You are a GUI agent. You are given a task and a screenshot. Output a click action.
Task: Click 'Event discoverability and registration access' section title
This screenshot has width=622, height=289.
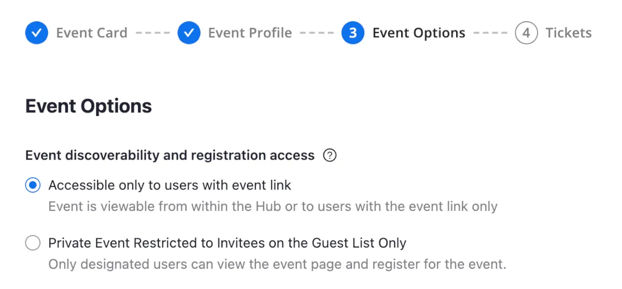point(170,155)
